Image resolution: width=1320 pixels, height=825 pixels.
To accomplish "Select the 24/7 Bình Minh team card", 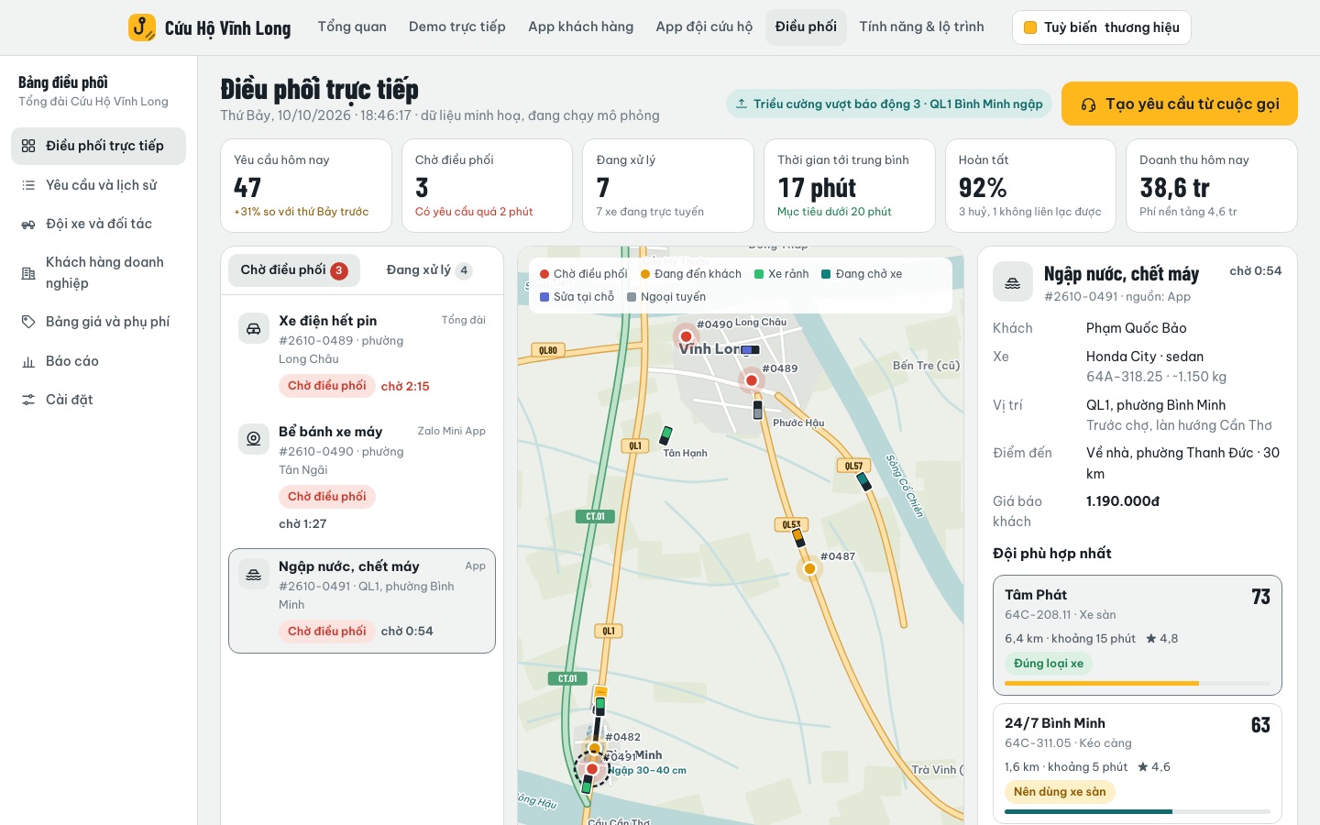I will 1138,764.
